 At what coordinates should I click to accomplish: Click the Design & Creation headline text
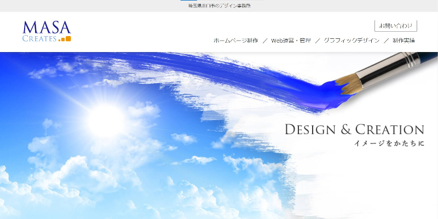pos(354,130)
